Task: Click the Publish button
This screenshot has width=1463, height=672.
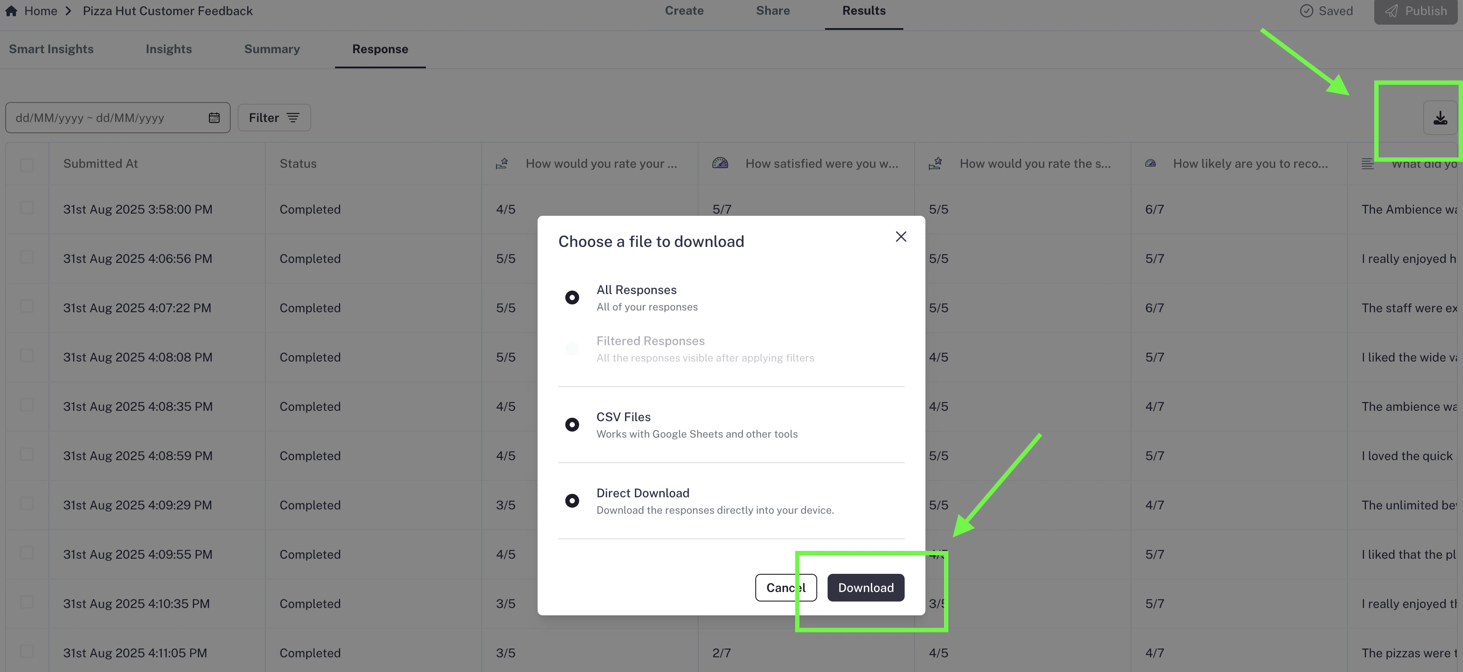Action: tap(1416, 11)
